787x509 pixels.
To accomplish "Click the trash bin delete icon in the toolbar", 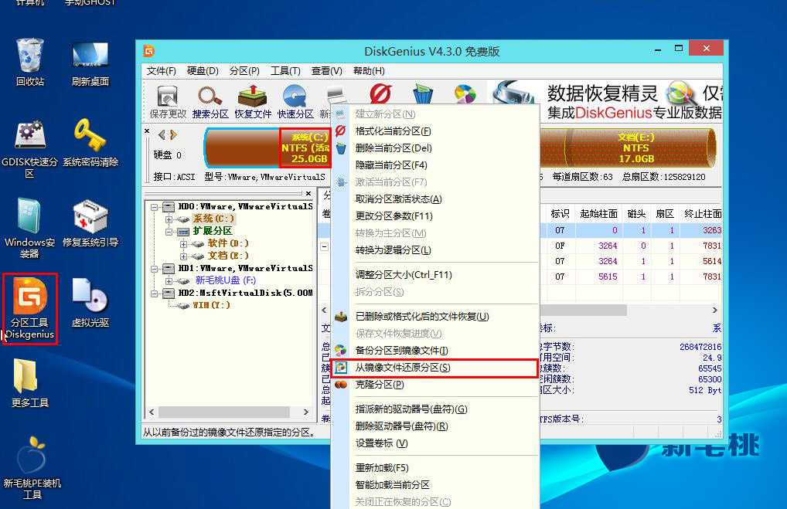I will click(x=423, y=94).
